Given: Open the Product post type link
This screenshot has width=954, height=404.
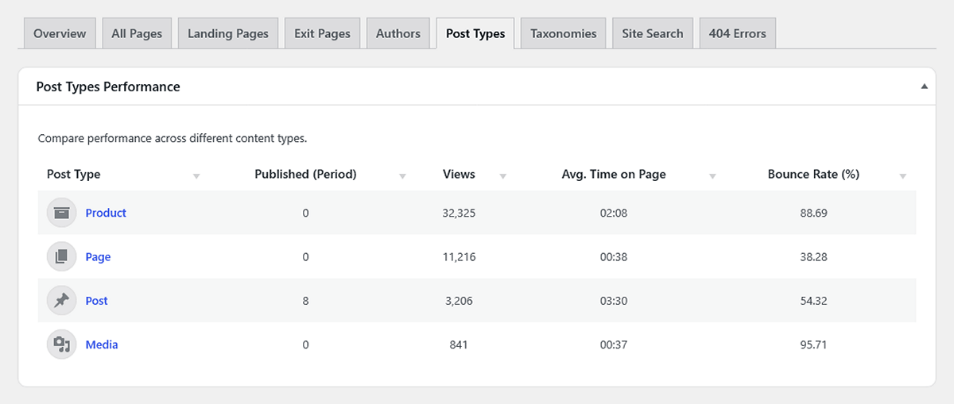Looking at the screenshot, I should (x=106, y=213).
